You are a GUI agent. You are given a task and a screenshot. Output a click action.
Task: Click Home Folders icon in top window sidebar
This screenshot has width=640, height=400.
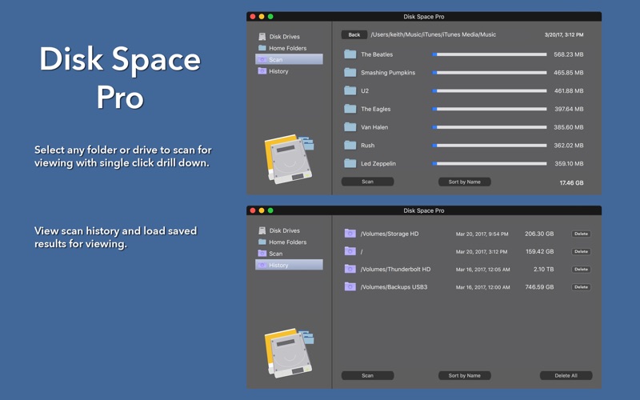[x=262, y=48]
